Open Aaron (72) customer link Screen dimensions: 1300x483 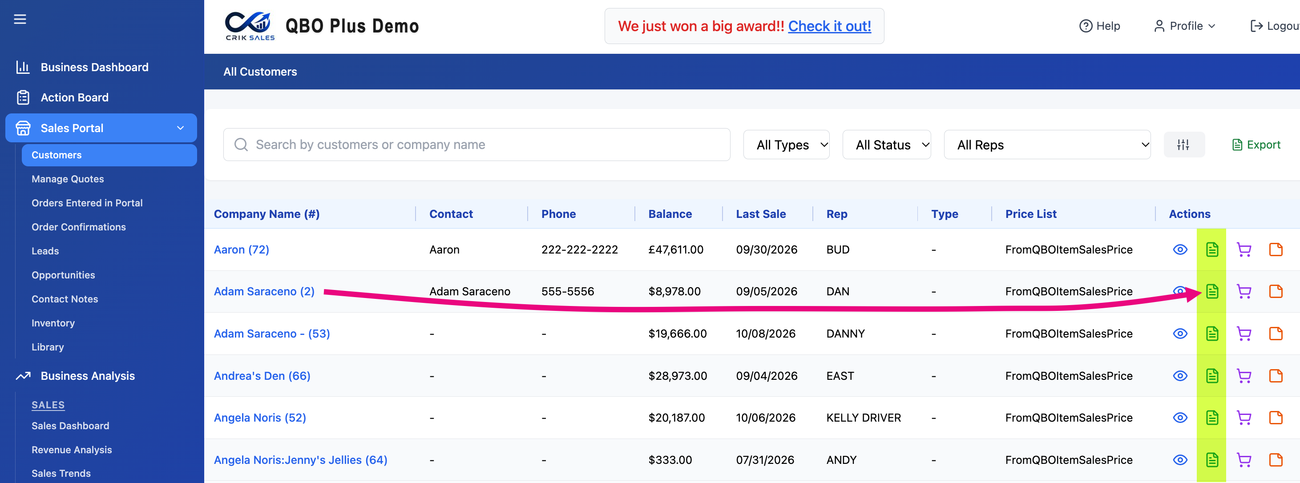click(x=241, y=250)
